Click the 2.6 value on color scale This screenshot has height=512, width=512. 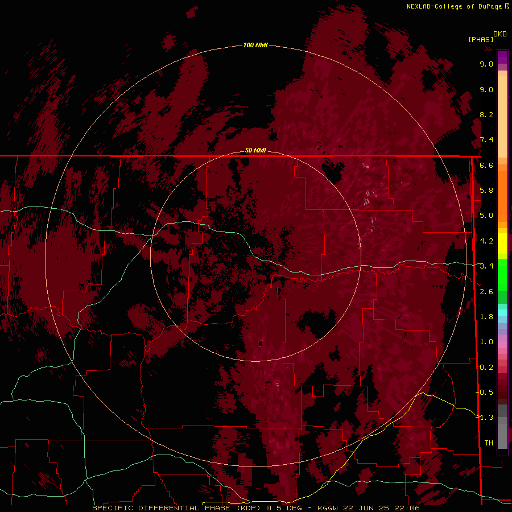click(x=486, y=292)
